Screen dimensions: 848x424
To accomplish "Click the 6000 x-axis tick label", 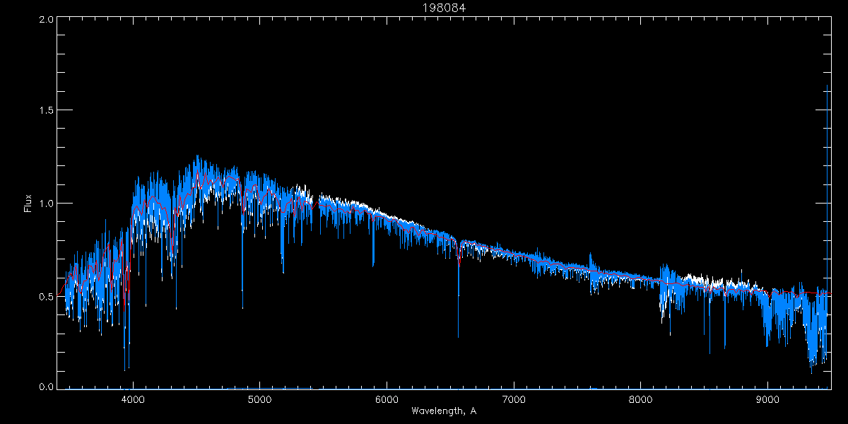I will [387, 399].
